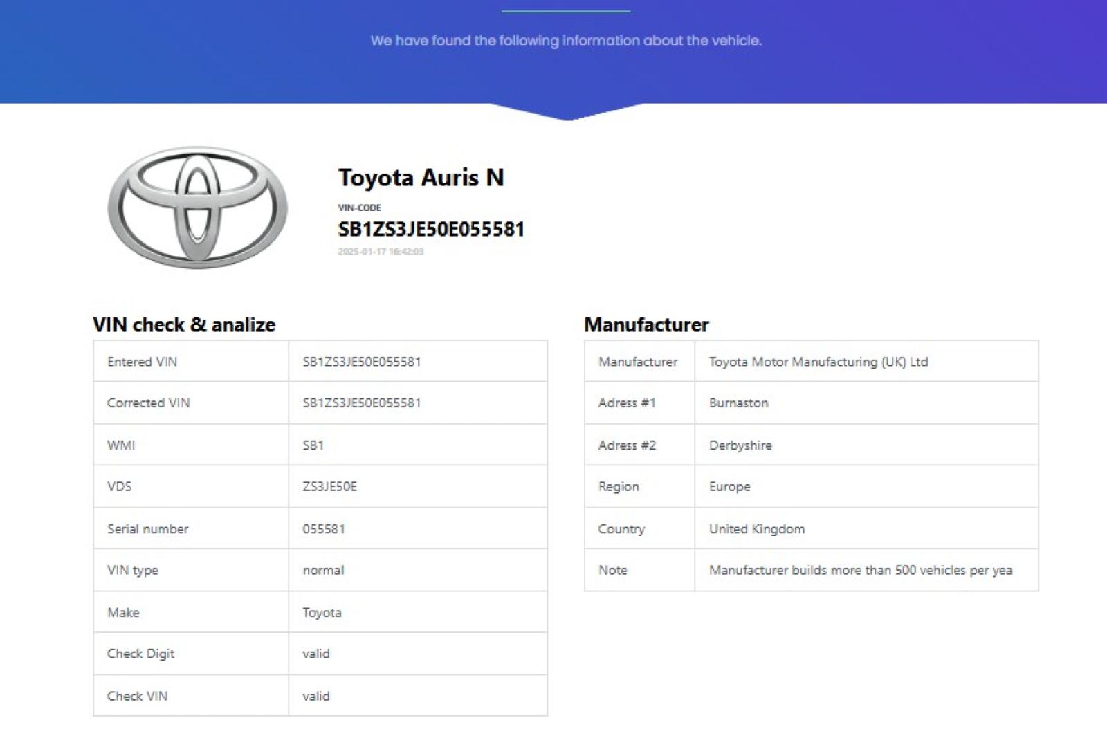Click the VIN type value normal
1107x747 pixels.
tap(323, 570)
